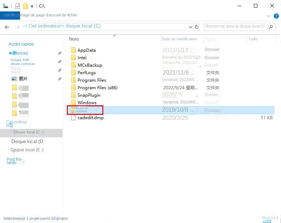Open the quick access toolbar customize arrow

(32, 6)
